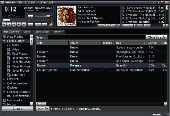This screenshot has width=170, height=116.
Task: Select Subscriptions under Podcast Directory
Action: [x=21, y=96]
